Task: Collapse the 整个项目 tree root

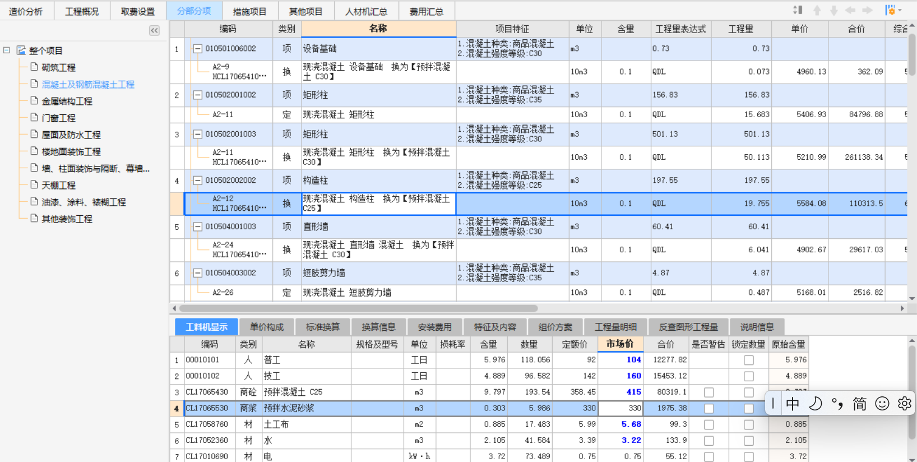Action: 7,50
